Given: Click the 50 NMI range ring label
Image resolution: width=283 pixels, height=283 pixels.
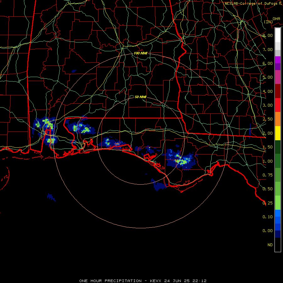Looking at the screenshot, I should pos(141,97).
